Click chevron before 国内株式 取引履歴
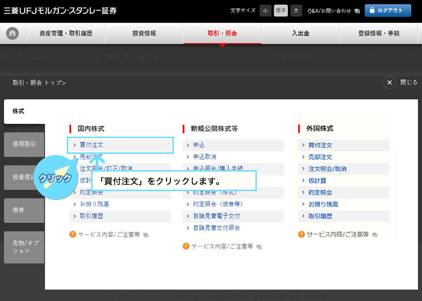 coord(74,216)
